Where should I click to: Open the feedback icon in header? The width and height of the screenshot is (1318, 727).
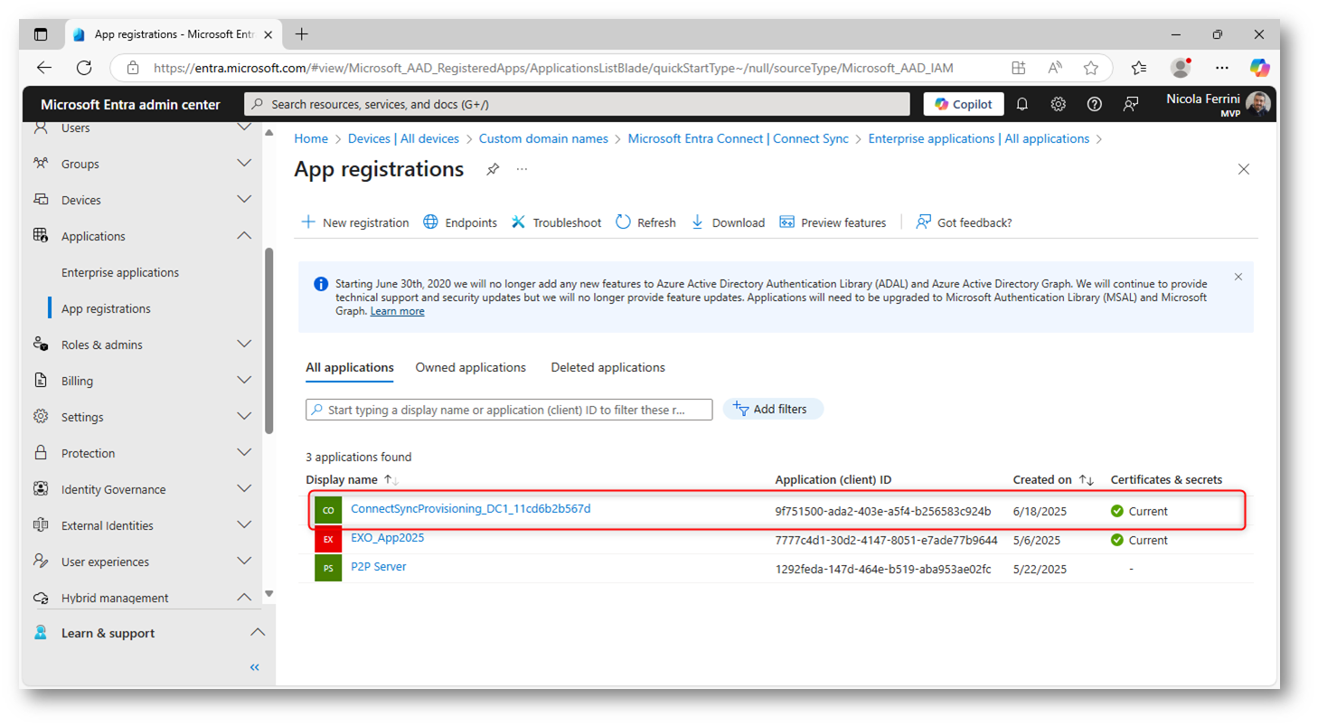pos(1131,104)
